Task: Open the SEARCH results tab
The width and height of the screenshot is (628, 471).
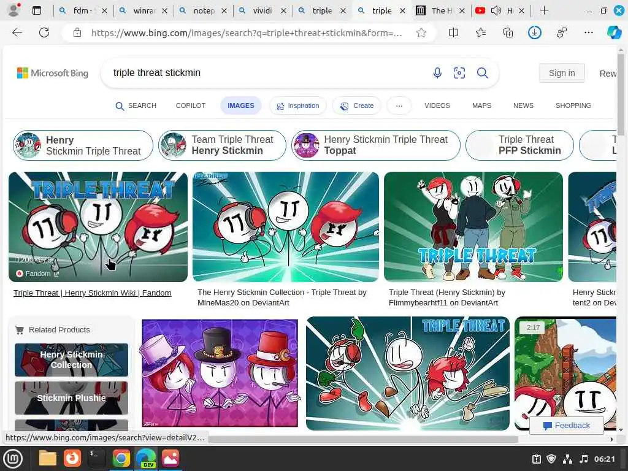Action: pyautogui.click(x=136, y=105)
